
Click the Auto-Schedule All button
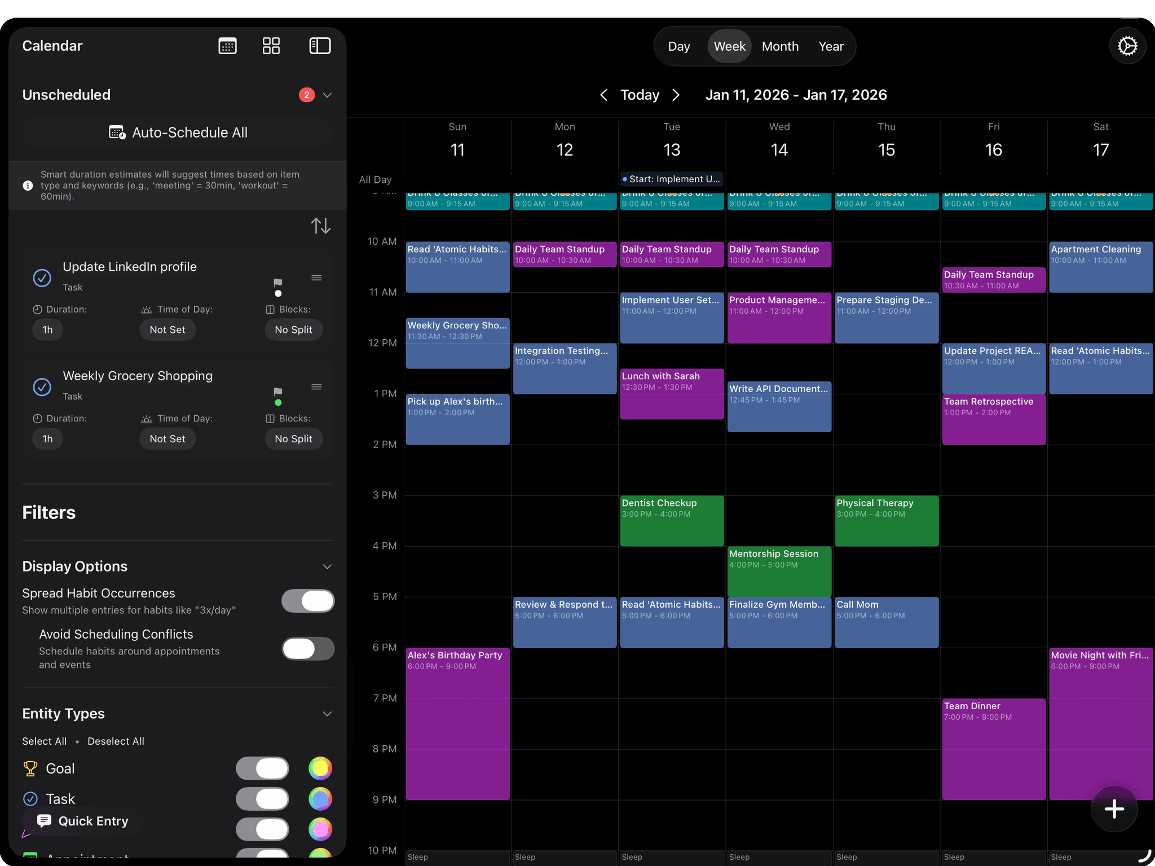[x=177, y=132]
